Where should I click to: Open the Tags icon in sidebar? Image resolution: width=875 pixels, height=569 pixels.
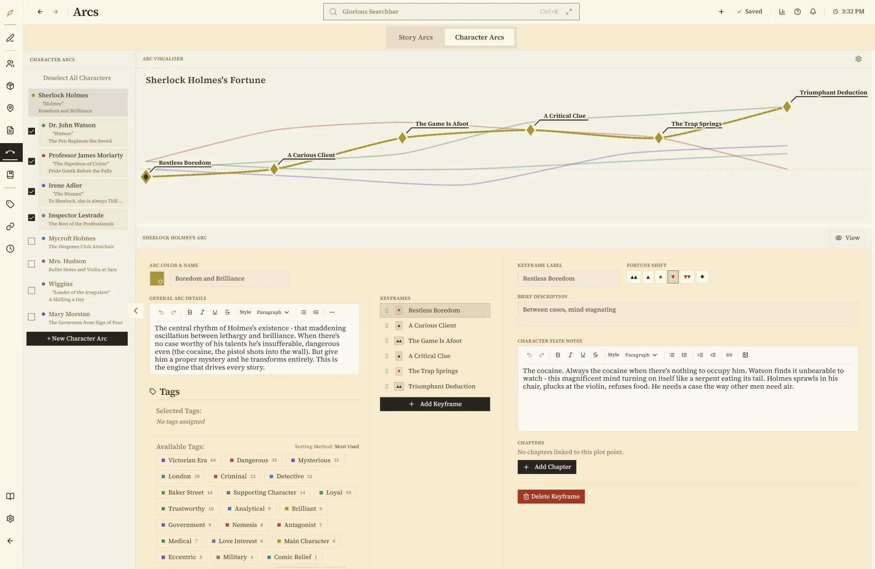coord(10,204)
